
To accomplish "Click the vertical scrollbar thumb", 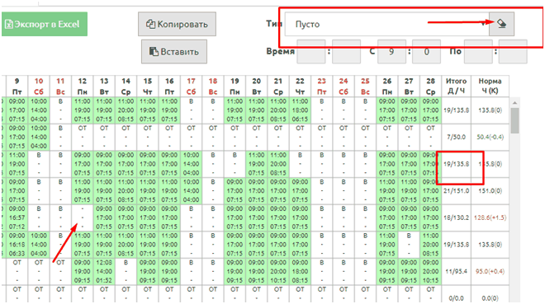I will [x=514, y=120].
